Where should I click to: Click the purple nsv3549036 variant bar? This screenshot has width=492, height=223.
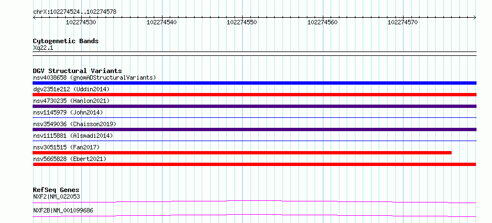tap(254, 129)
